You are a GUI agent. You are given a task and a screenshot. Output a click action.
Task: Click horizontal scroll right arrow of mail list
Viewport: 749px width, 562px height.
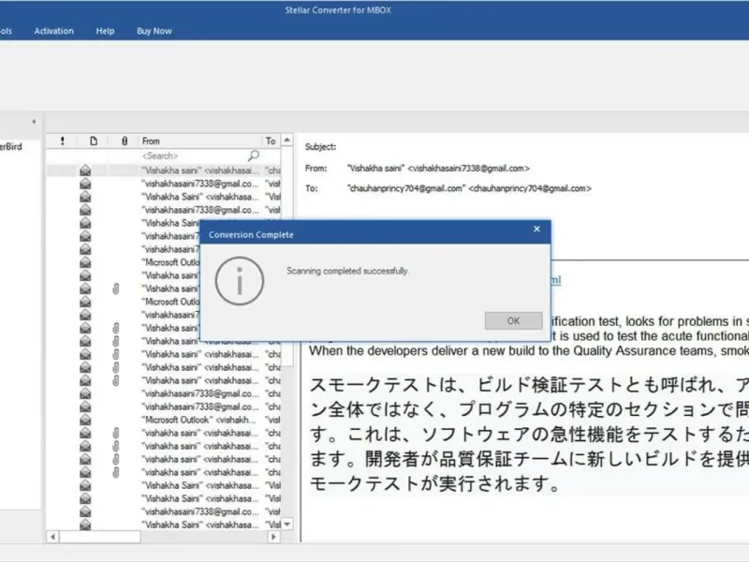273,537
